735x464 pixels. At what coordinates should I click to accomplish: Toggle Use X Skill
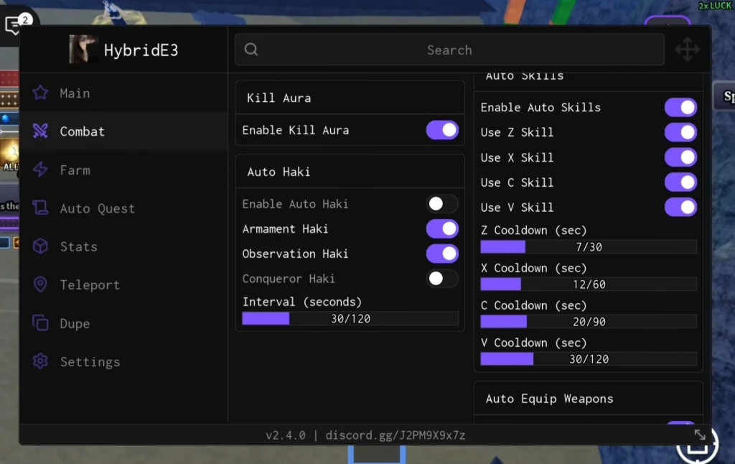pos(680,157)
